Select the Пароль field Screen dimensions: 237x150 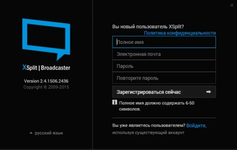[x=164, y=66]
